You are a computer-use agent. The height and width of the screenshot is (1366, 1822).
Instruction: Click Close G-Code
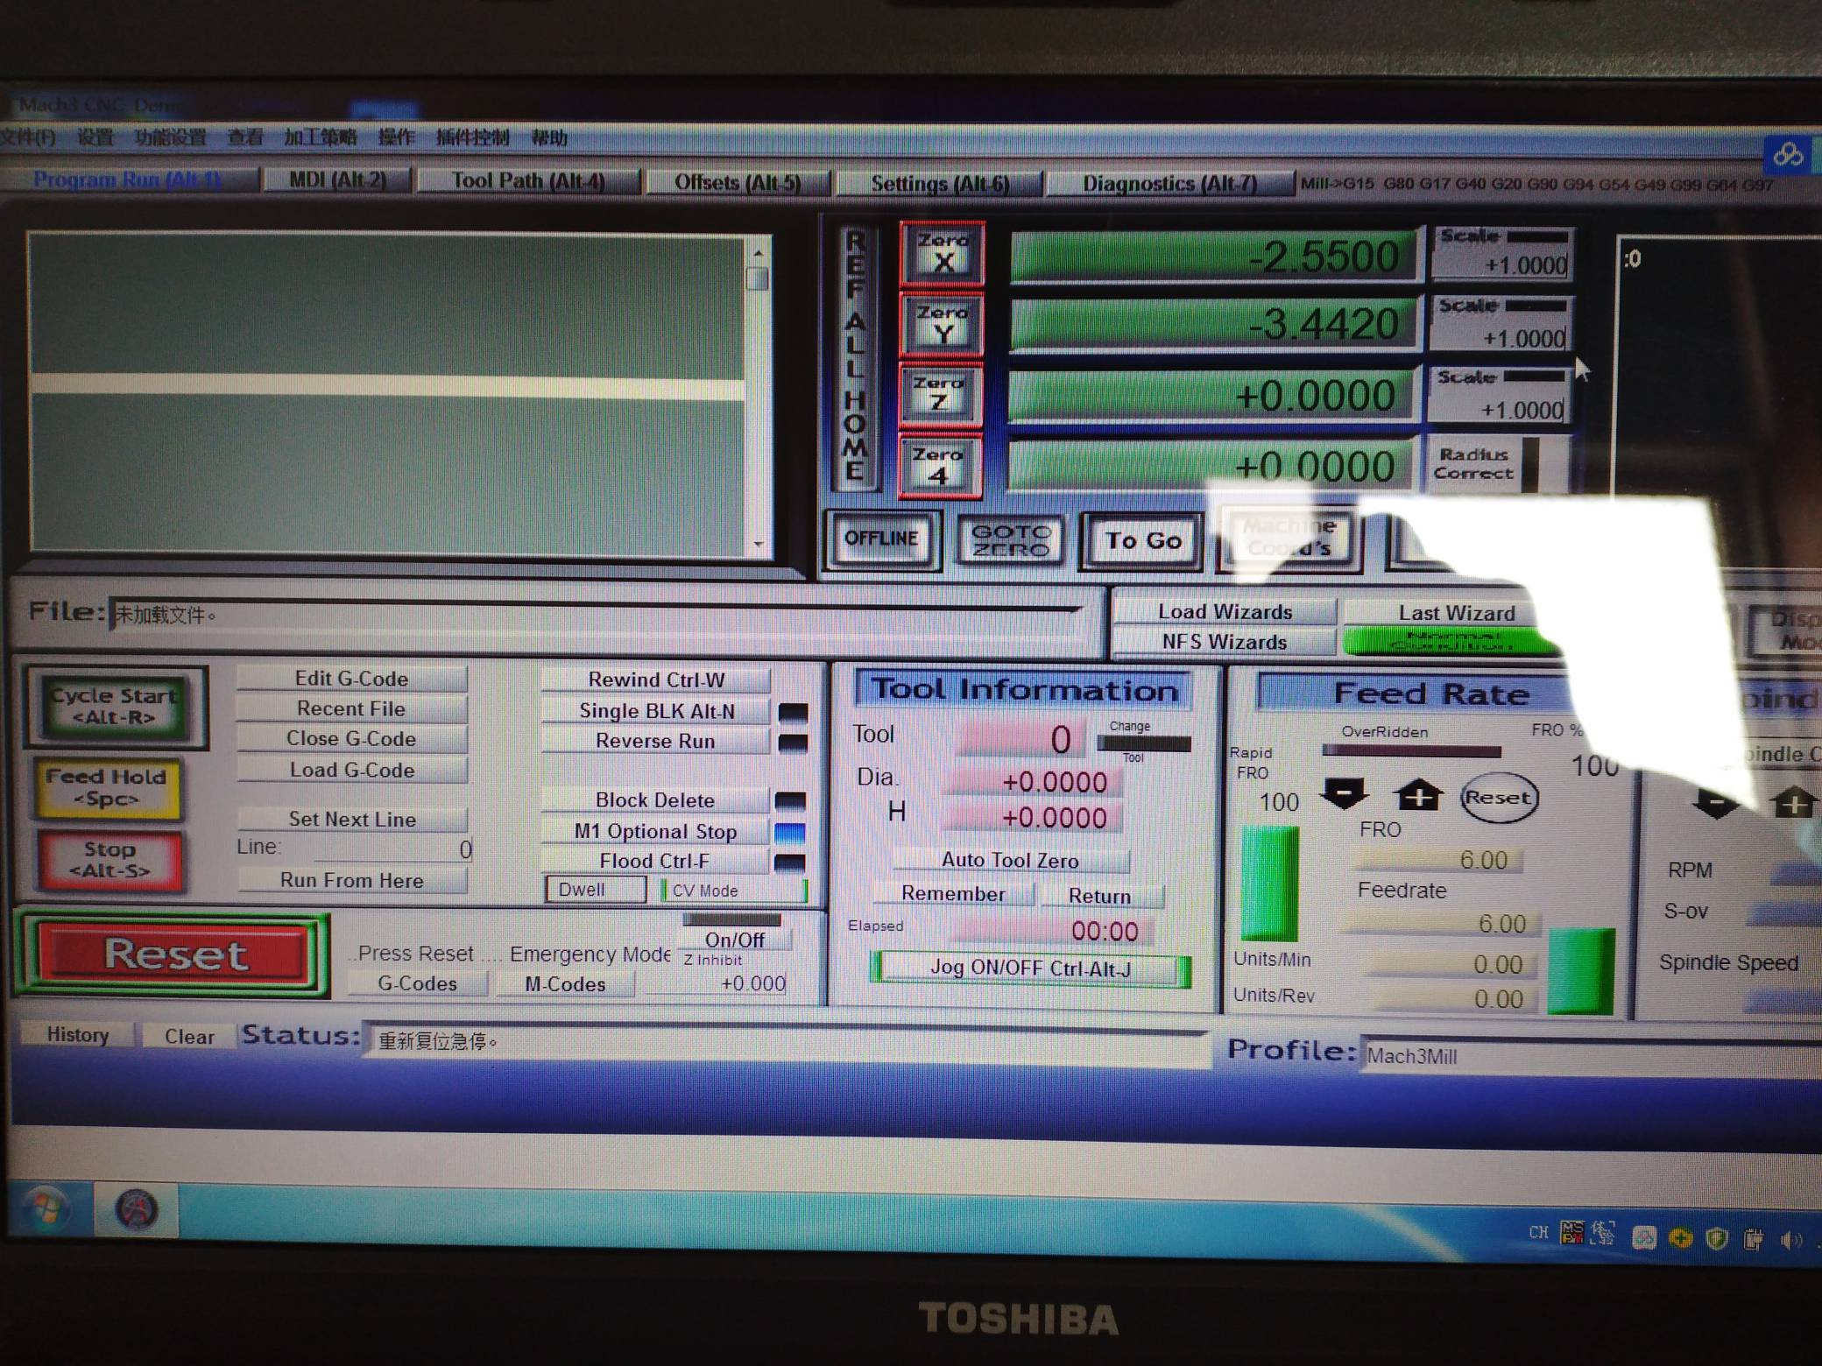pos(351,738)
